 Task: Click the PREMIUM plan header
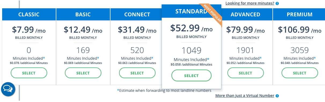coord(300,14)
